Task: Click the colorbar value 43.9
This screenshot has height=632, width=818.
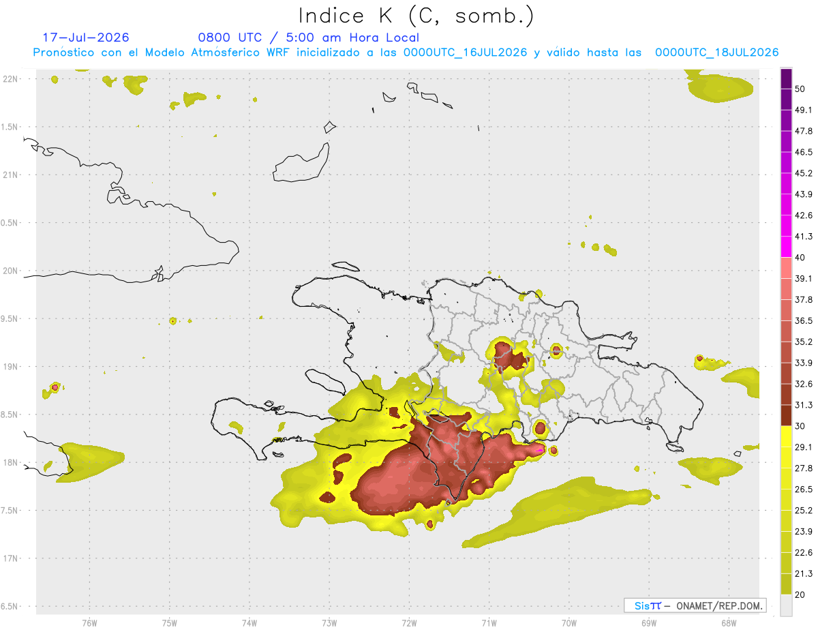Action: tap(804, 194)
